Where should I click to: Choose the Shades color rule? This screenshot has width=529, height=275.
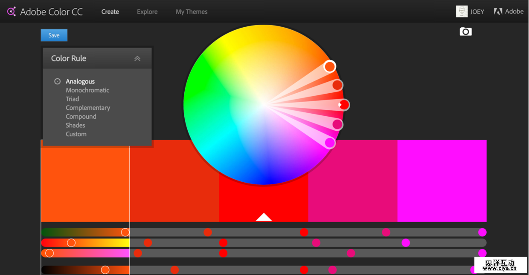(x=76, y=125)
